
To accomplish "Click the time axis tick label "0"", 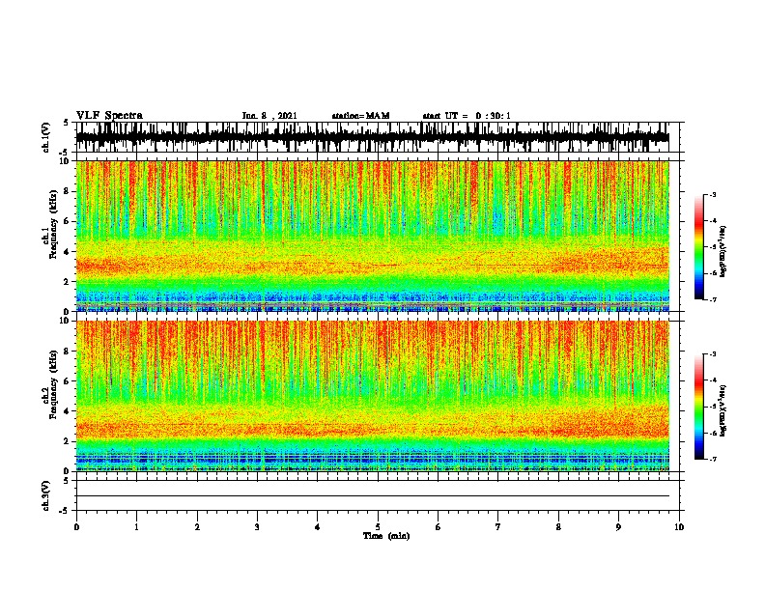I will click(76, 527).
